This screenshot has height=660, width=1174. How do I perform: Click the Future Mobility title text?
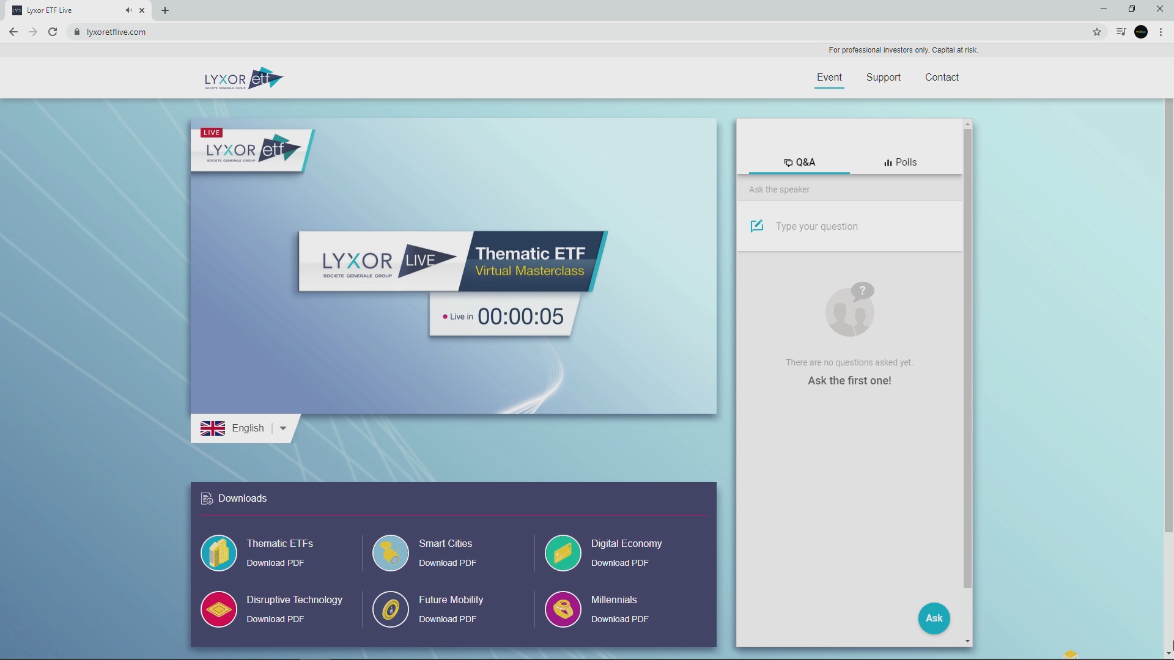[x=451, y=599]
